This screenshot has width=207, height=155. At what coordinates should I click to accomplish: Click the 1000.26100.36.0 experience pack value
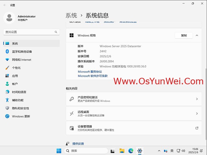point(136,66)
